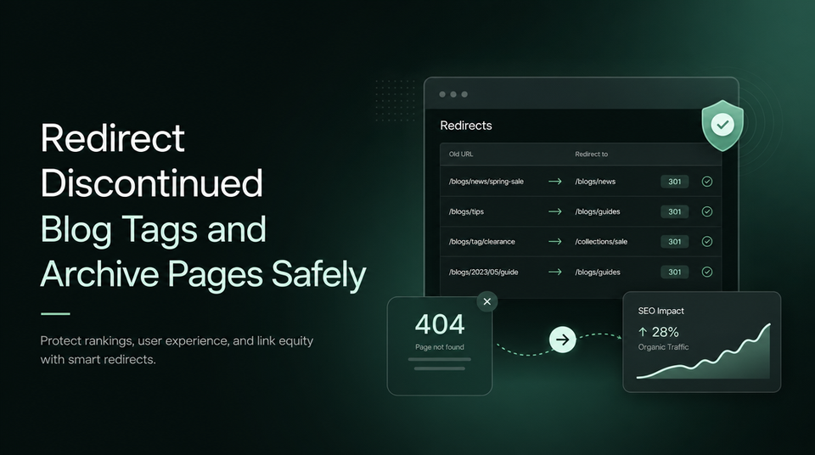This screenshot has height=455, width=815.
Task: Click the arrow after /blogs/news/spring-sale
Action: point(555,182)
